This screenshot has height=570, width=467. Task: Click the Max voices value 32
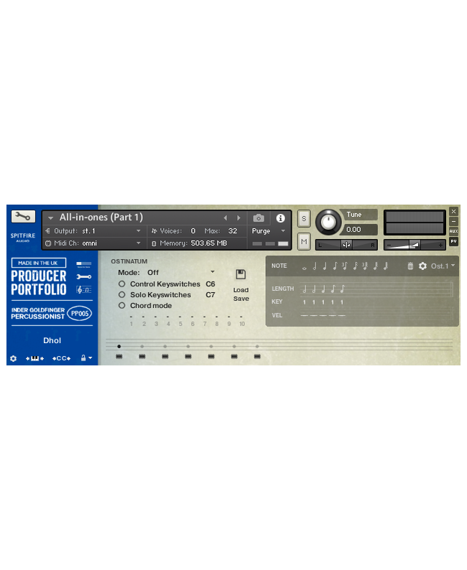[233, 231]
